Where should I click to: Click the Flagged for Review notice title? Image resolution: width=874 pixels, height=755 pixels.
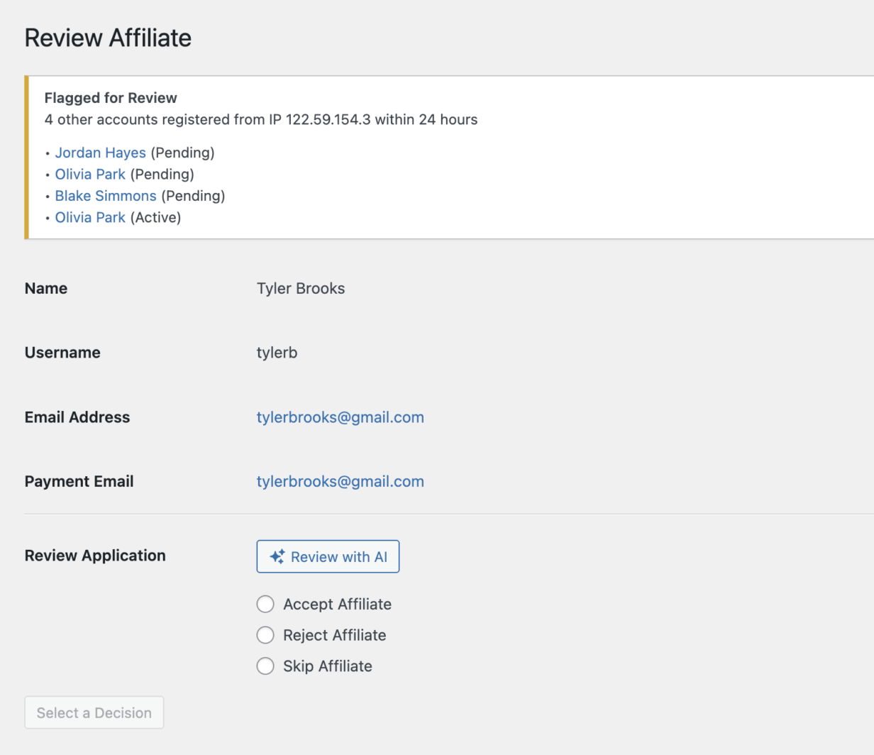[111, 98]
